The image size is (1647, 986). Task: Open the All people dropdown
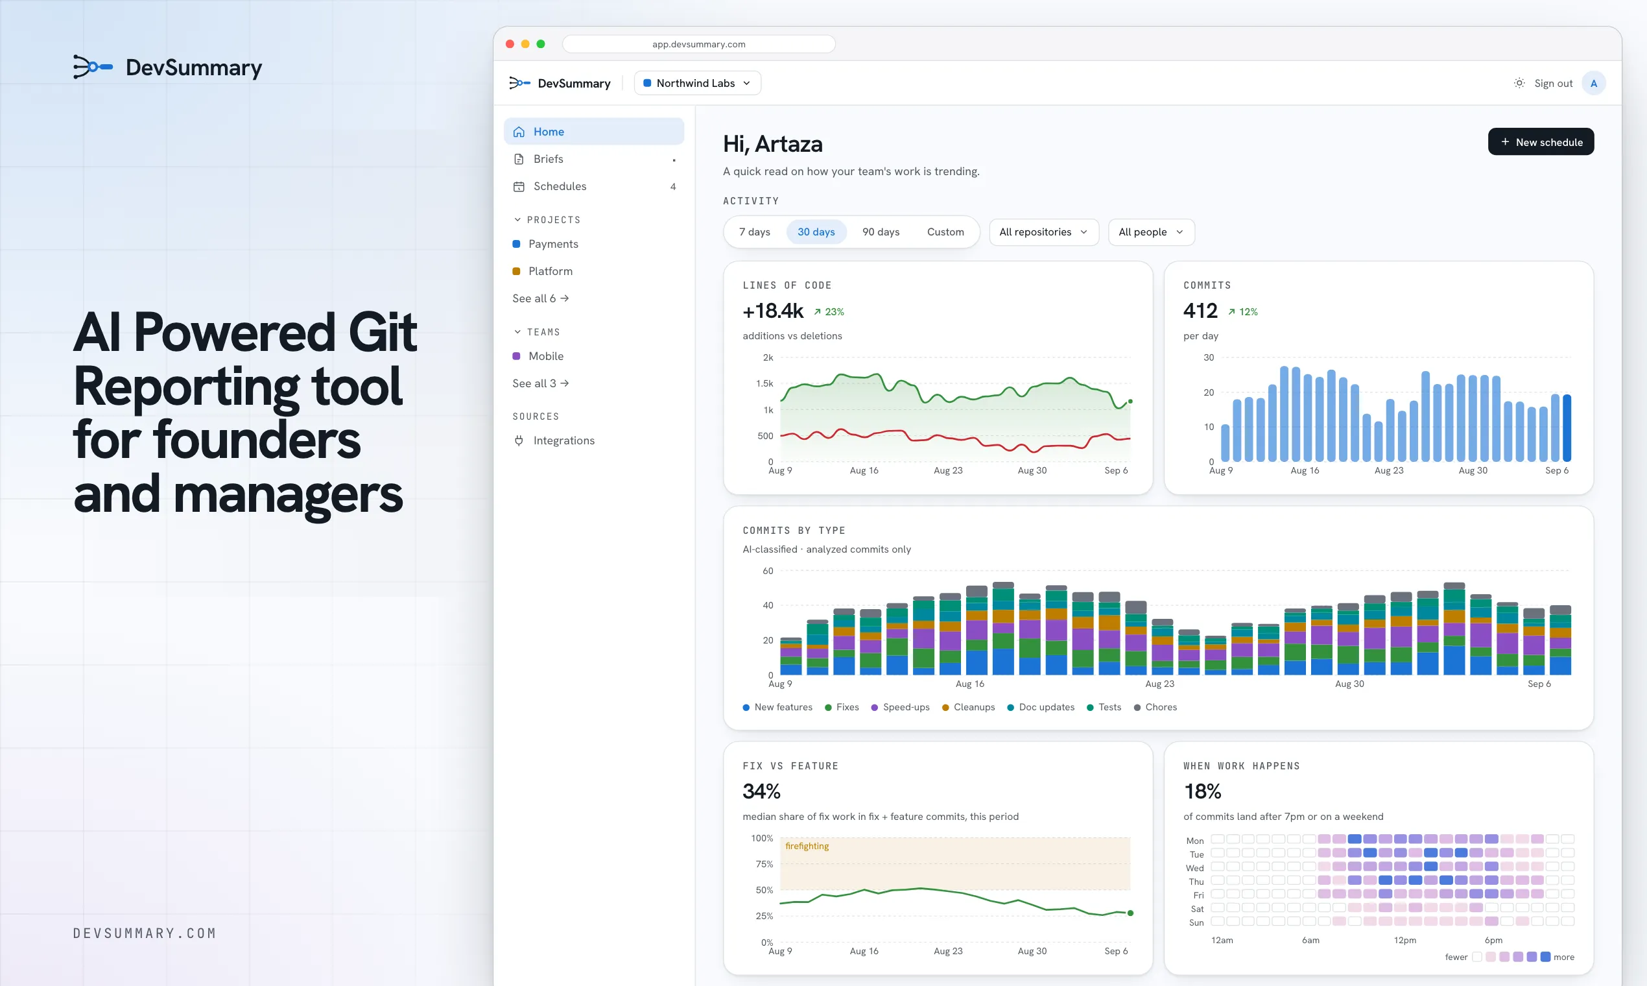click(x=1151, y=232)
